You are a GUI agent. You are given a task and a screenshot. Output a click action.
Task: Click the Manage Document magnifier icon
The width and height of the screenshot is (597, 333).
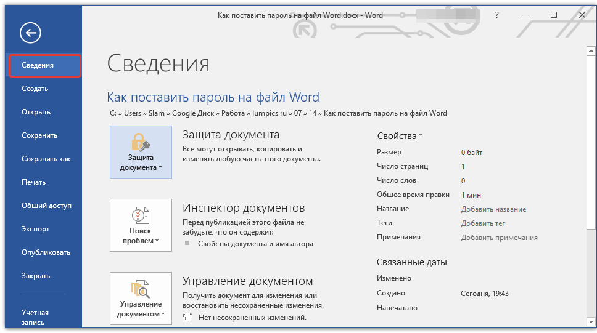(141, 289)
